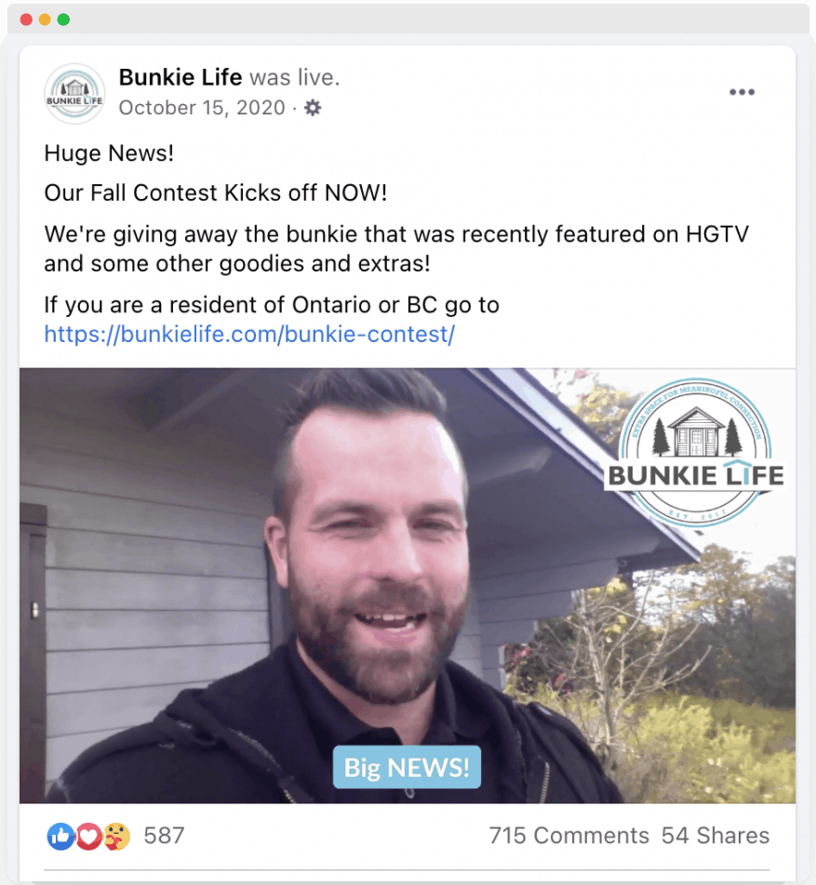Click the Big NEWS! caption banner
Screen dimensions: 816x885
pos(407,767)
